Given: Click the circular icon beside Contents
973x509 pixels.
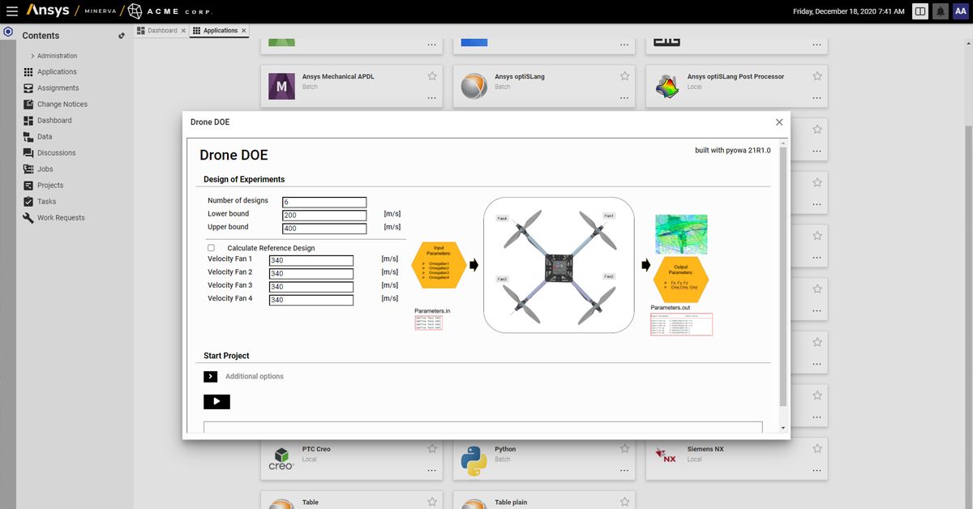Looking at the screenshot, I should 8,32.
